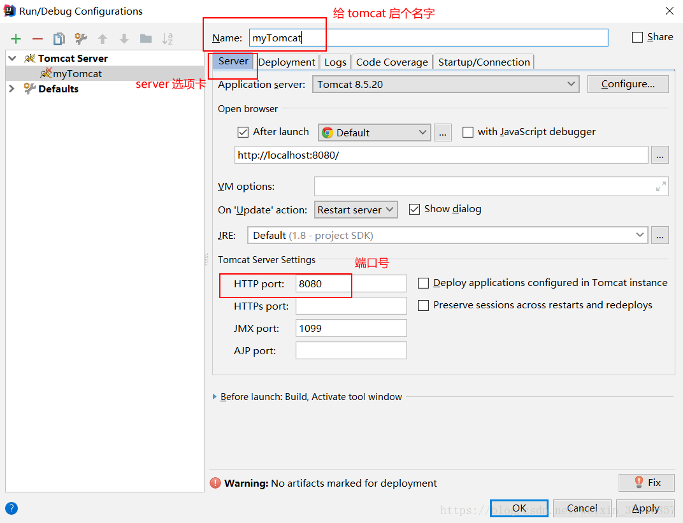Uncheck After launch checkbox

(x=243, y=132)
